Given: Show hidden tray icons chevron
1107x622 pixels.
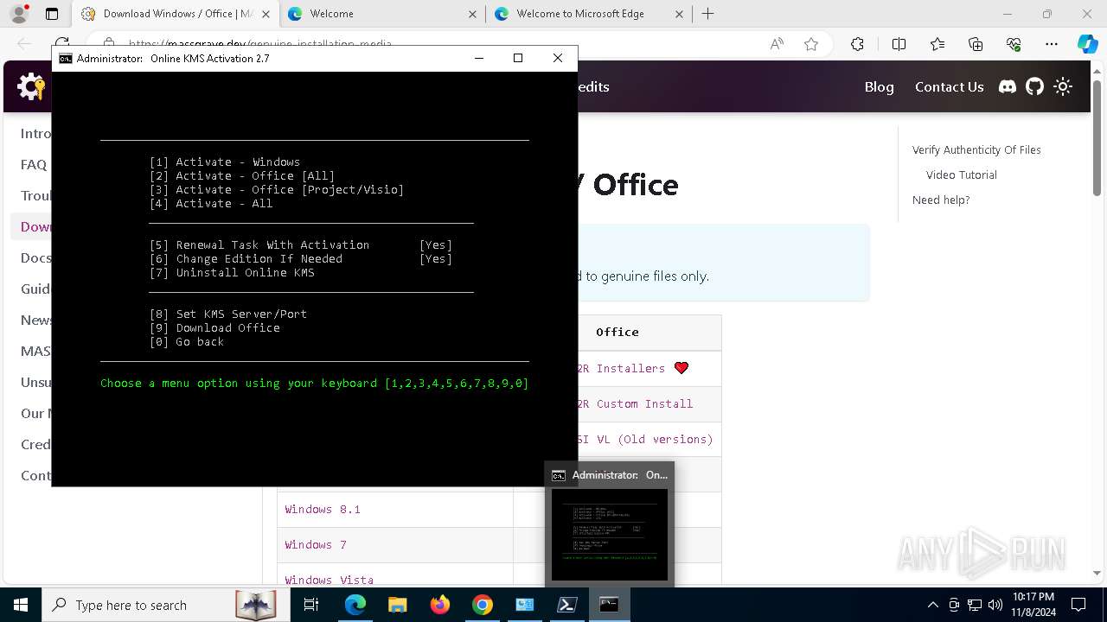Looking at the screenshot, I should pos(932,605).
